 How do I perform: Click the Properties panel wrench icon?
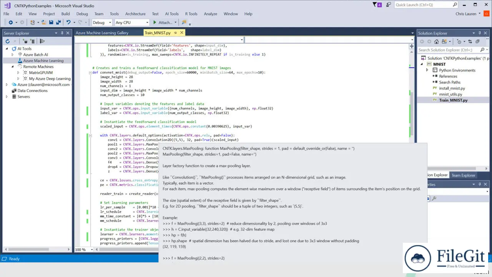coord(434,199)
